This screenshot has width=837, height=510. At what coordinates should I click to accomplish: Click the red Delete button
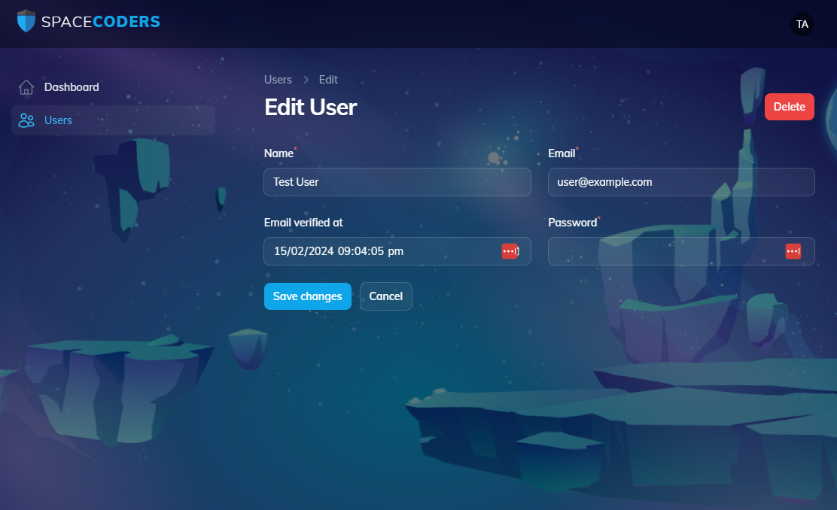(789, 107)
